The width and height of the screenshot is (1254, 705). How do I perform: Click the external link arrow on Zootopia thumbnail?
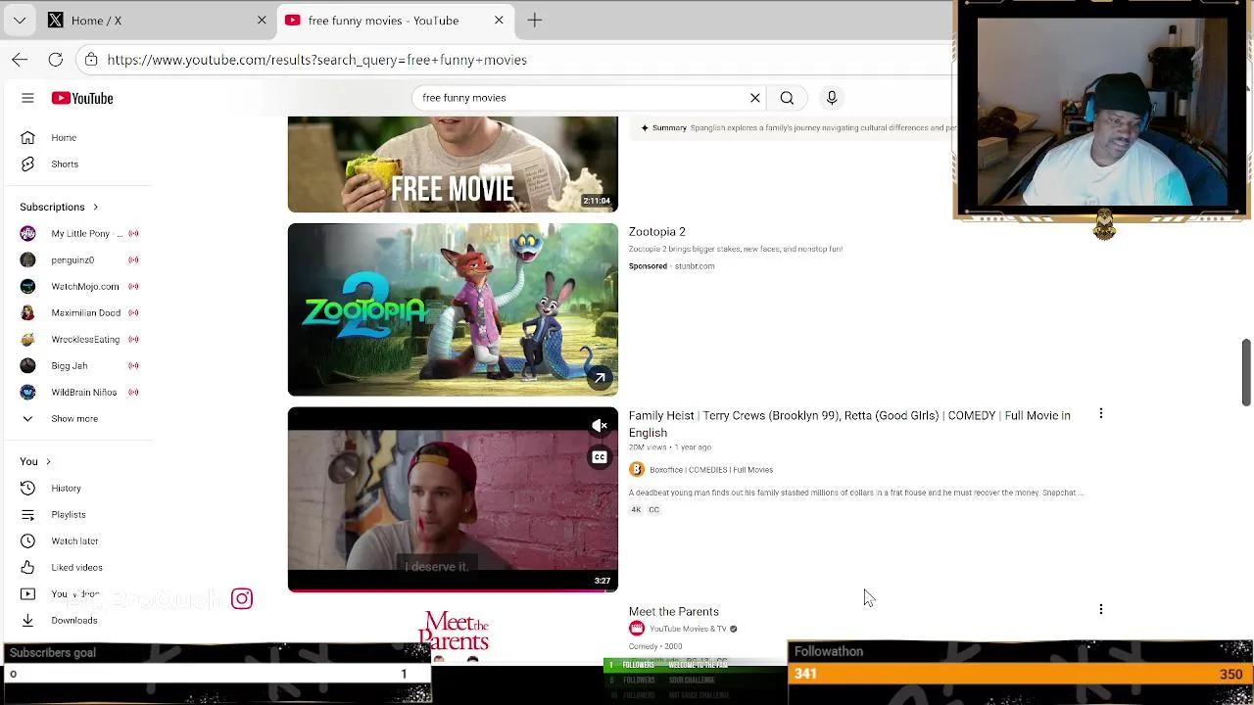[600, 378]
